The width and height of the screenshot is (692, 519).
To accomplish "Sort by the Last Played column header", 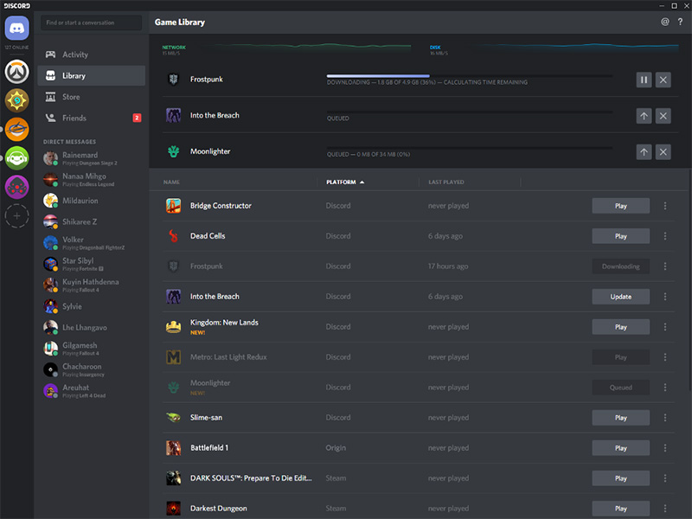I will click(x=445, y=182).
